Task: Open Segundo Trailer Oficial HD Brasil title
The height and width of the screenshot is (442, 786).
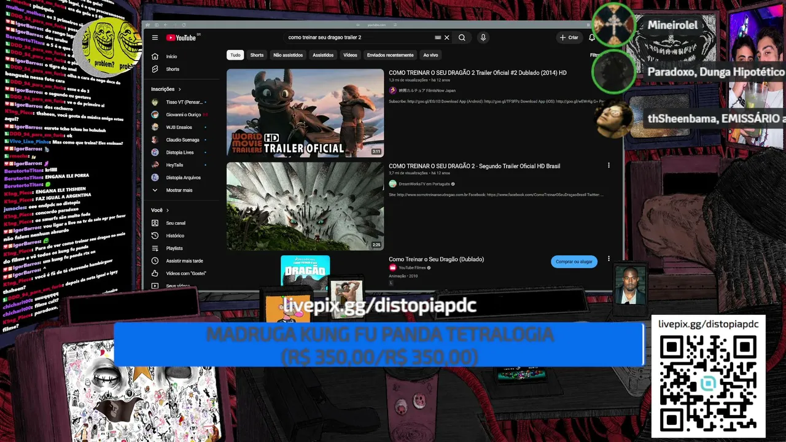Action: click(475, 166)
